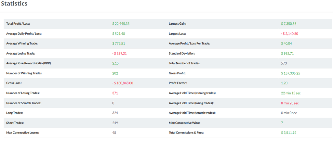
Task: Click the 573 total trades value
Action: click(284, 63)
